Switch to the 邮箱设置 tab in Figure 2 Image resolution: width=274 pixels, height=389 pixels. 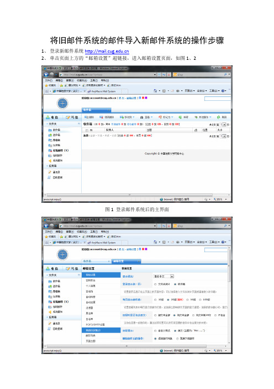pos(127,261)
